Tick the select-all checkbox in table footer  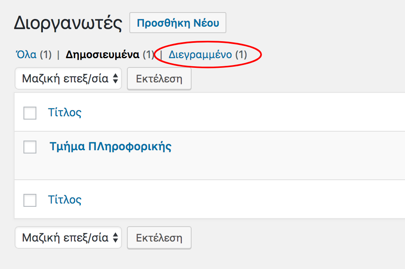(30, 200)
